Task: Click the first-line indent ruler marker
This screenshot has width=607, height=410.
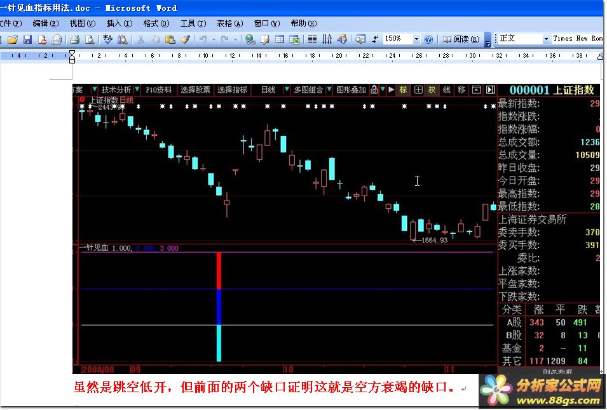Action: [x=72, y=53]
